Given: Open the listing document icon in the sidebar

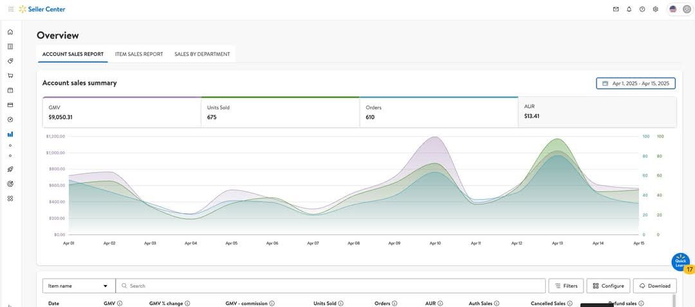Looking at the screenshot, I should [11, 46].
